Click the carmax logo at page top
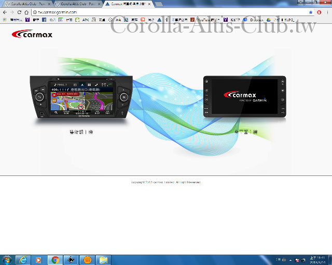 coord(32,34)
